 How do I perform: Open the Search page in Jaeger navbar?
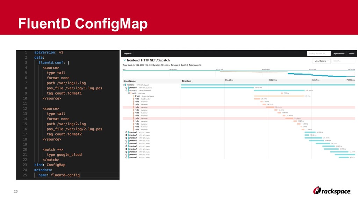tap(351, 53)
